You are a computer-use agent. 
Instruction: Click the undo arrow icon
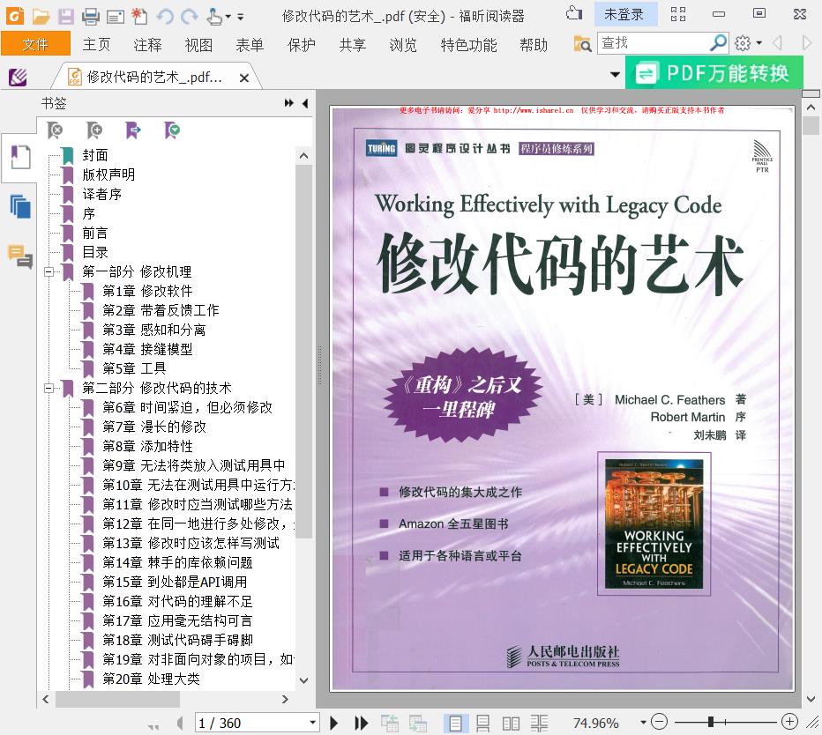coord(165,17)
